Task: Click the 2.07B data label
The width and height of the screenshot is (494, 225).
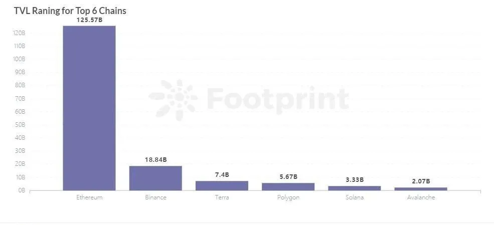Action: point(421,181)
